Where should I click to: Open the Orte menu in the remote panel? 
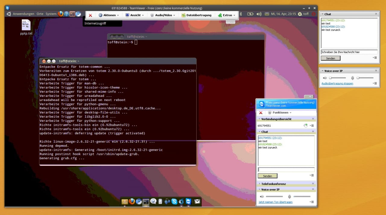[40, 14]
